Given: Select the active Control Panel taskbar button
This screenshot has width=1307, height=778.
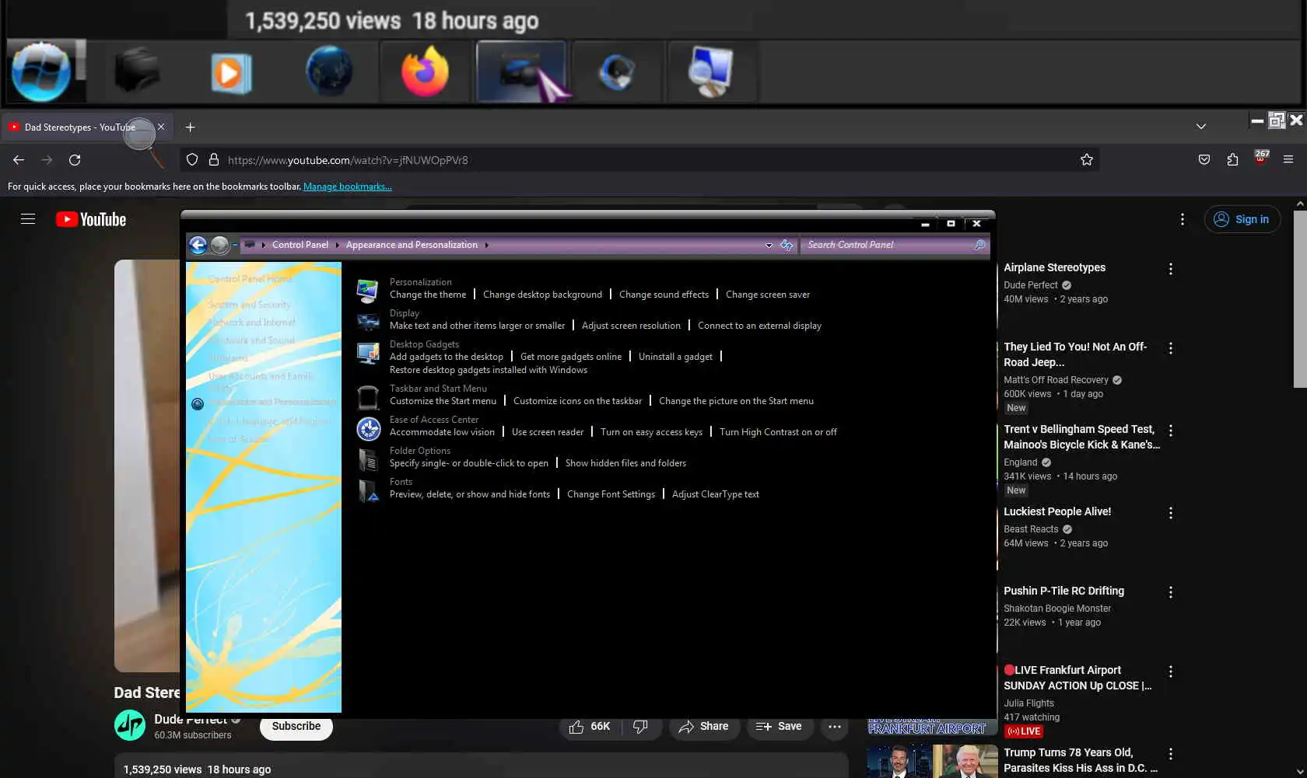Looking at the screenshot, I should pyautogui.click(x=521, y=72).
